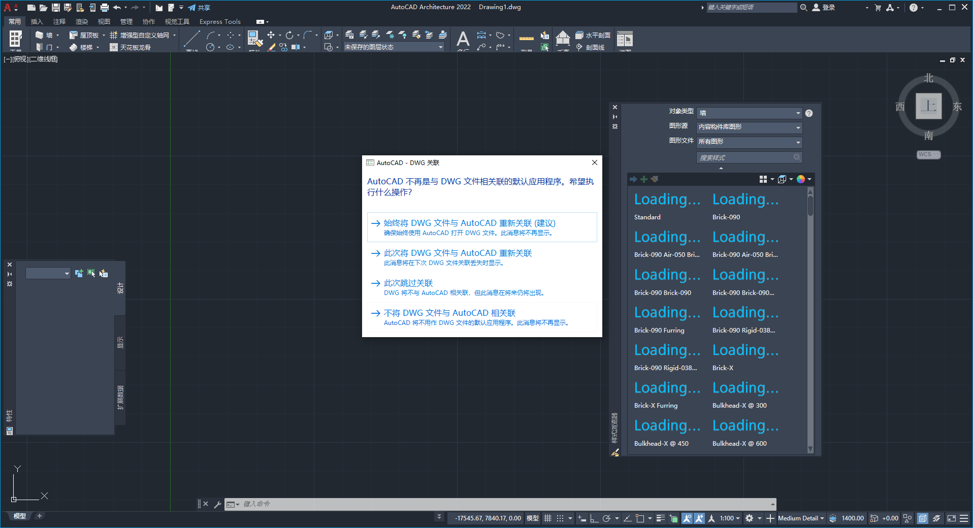Click the settings gear icon on status bar
Screen dimensions: 973x528
(750, 518)
